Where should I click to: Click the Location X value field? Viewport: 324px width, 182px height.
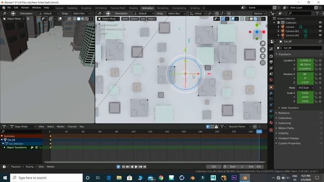[x=305, y=61]
